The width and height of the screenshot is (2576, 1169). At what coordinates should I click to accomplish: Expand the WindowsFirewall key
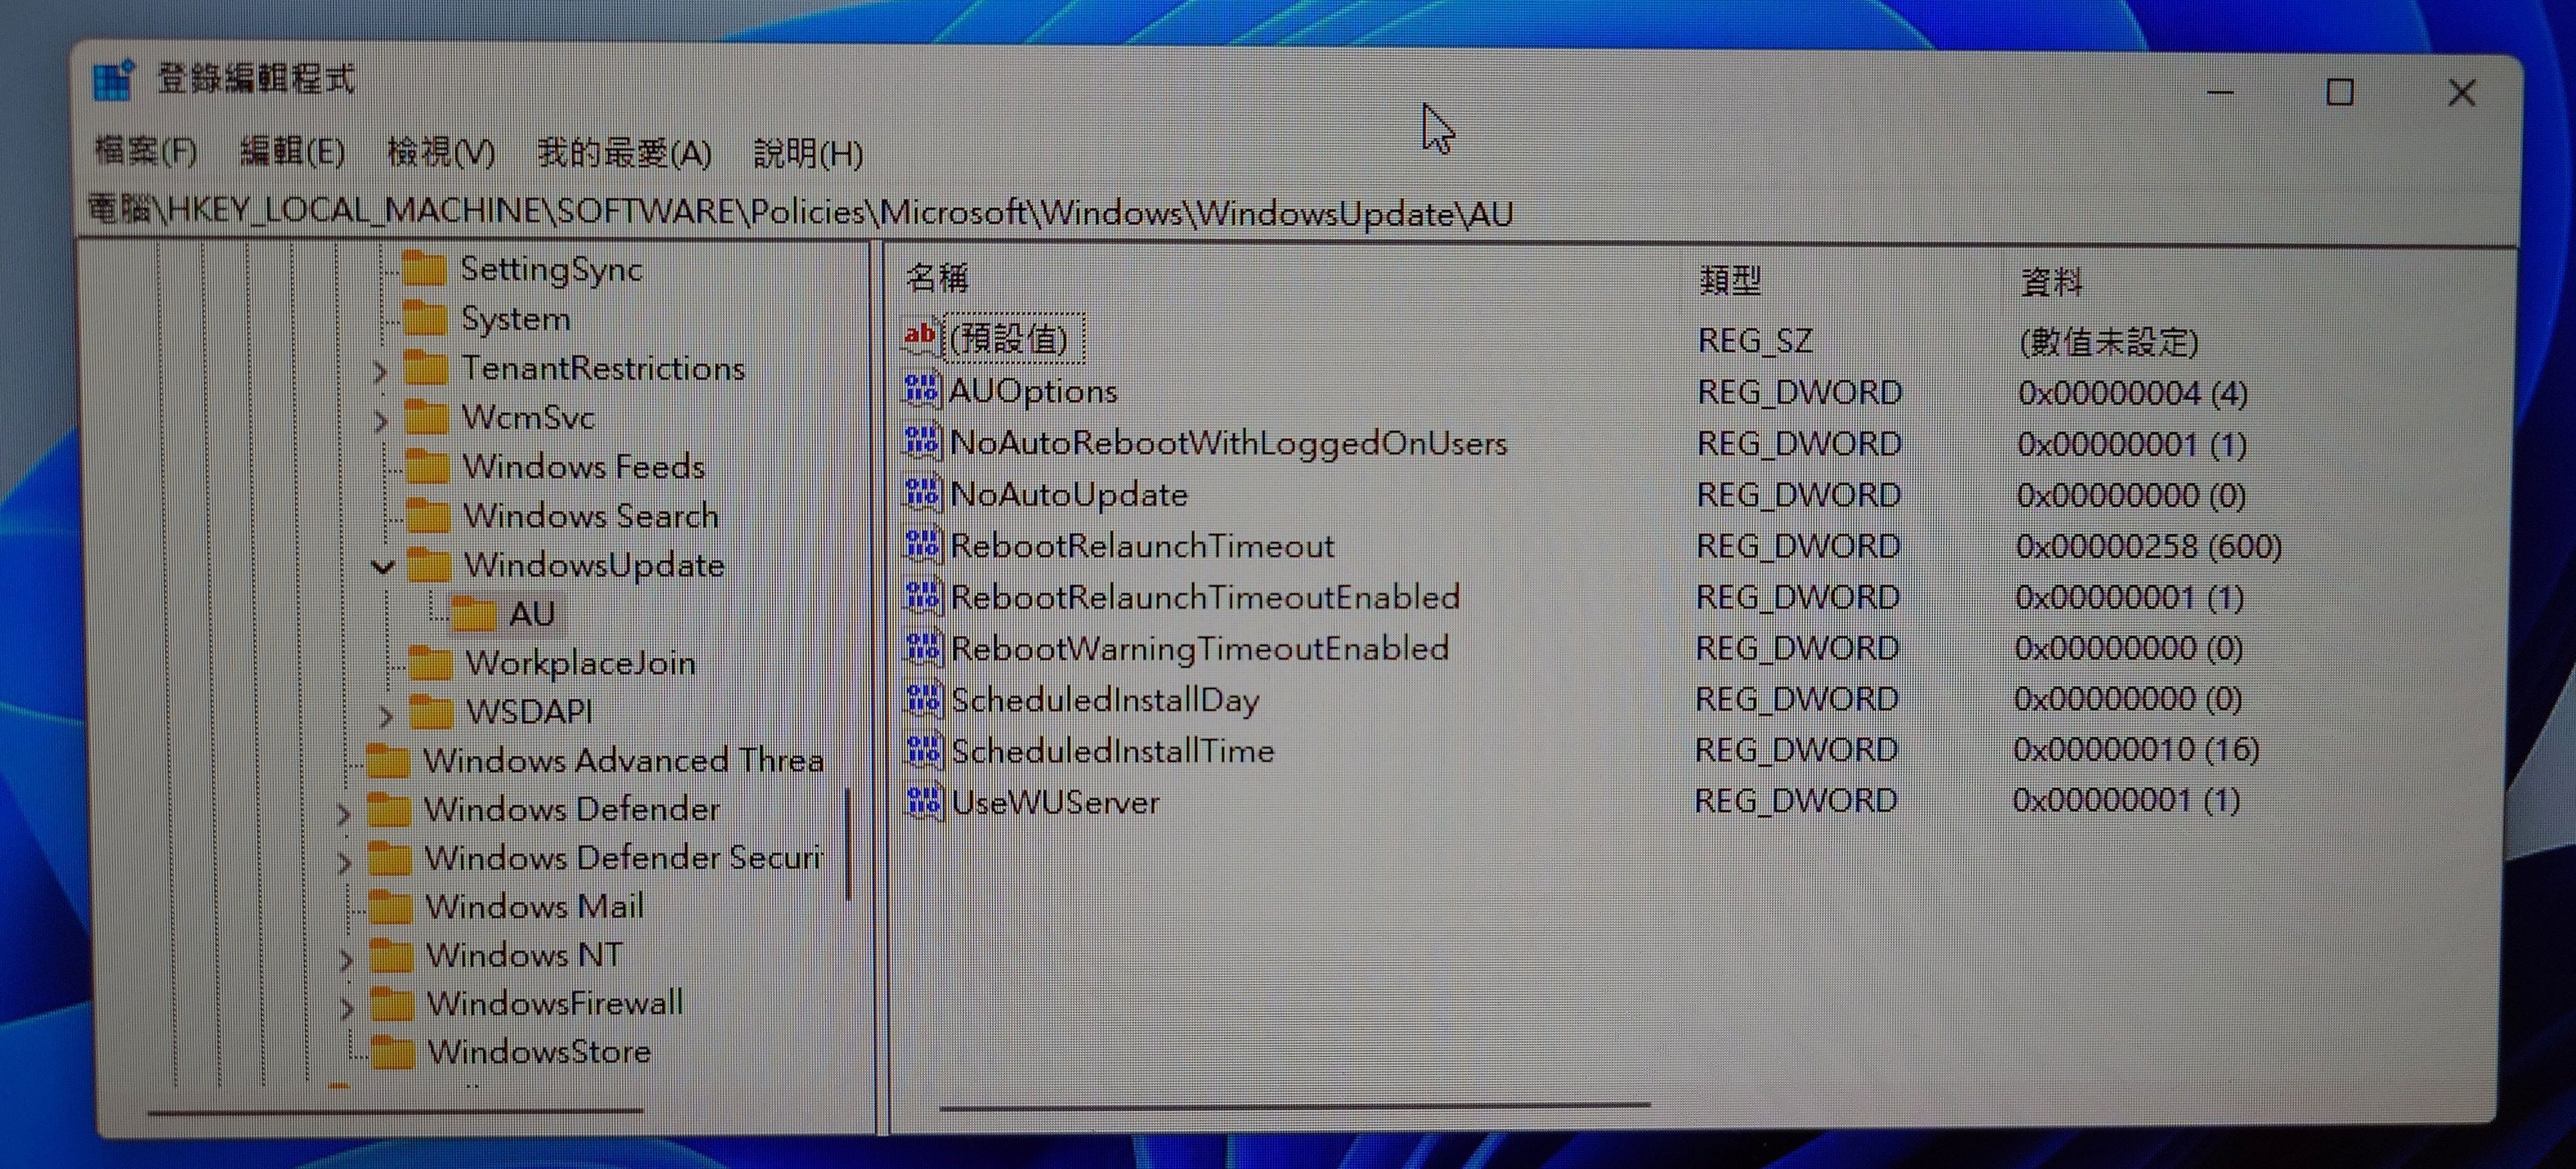point(347,1008)
